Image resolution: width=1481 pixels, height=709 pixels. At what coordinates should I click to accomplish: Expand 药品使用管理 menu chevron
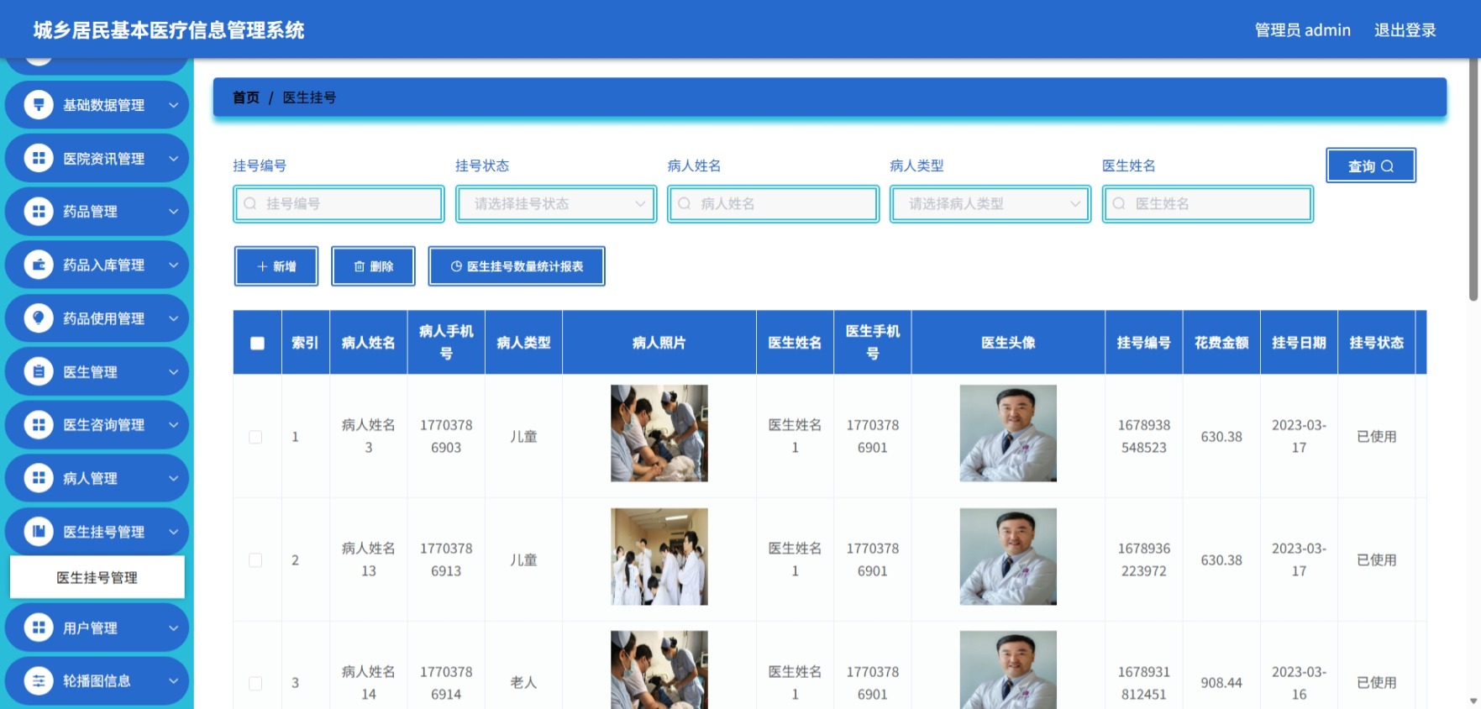[173, 318]
